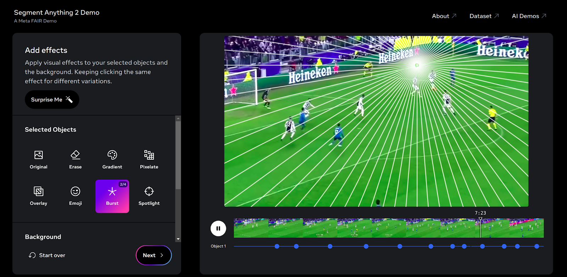The width and height of the screenshot is (567, 277).
Task: Open the About link
Action: 444,16
